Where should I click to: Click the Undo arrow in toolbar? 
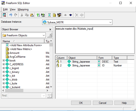(x=11, y=15)
